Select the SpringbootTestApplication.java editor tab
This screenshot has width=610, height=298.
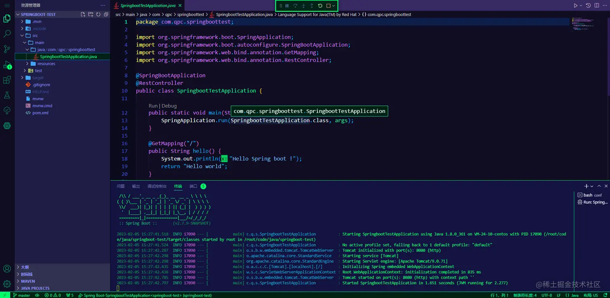point(147,6)
